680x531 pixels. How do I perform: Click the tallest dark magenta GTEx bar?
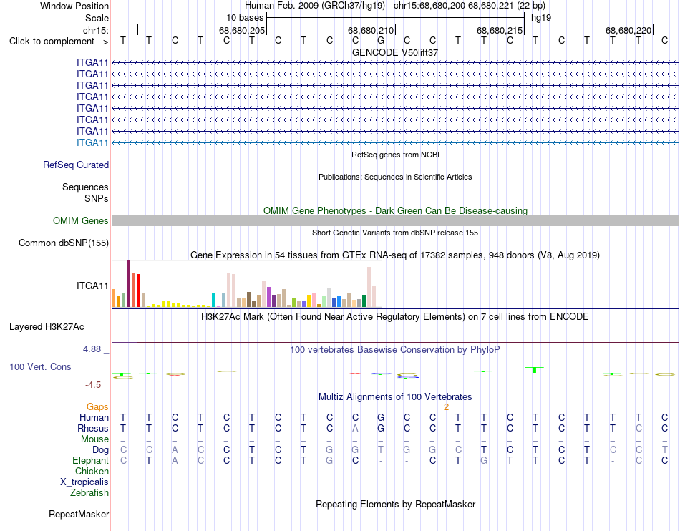pyautogui.click(x=128, y=284)
